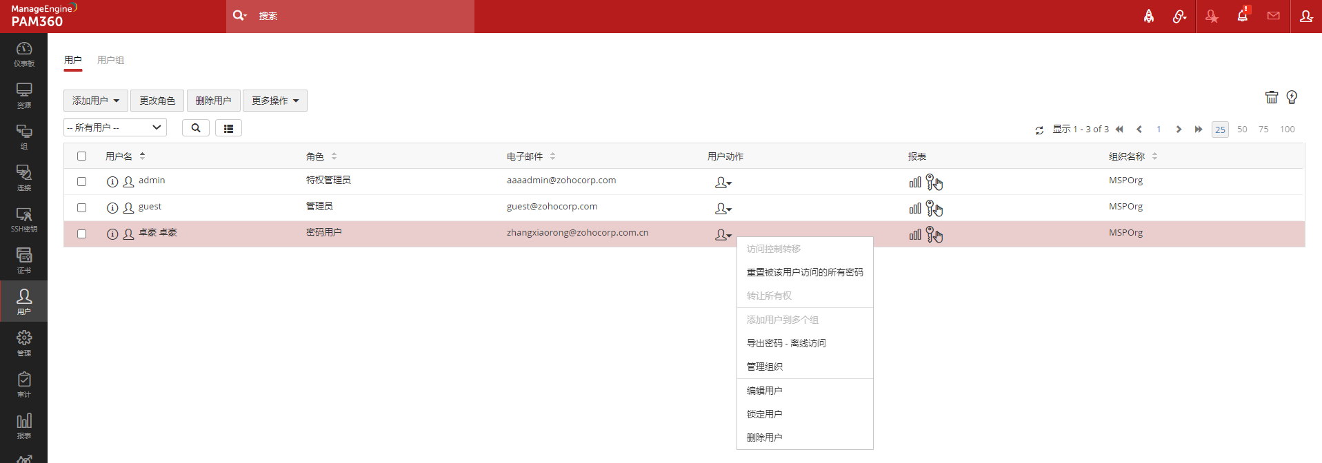Viewport: 1322px width, 463px height.
Task: Click the search magnifier button below toolbar
Action: pos(196,127)
